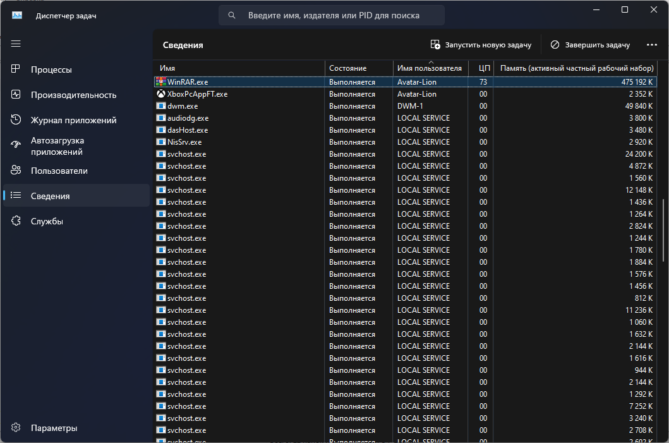Switch to Службы tab

tap(76, 221)
